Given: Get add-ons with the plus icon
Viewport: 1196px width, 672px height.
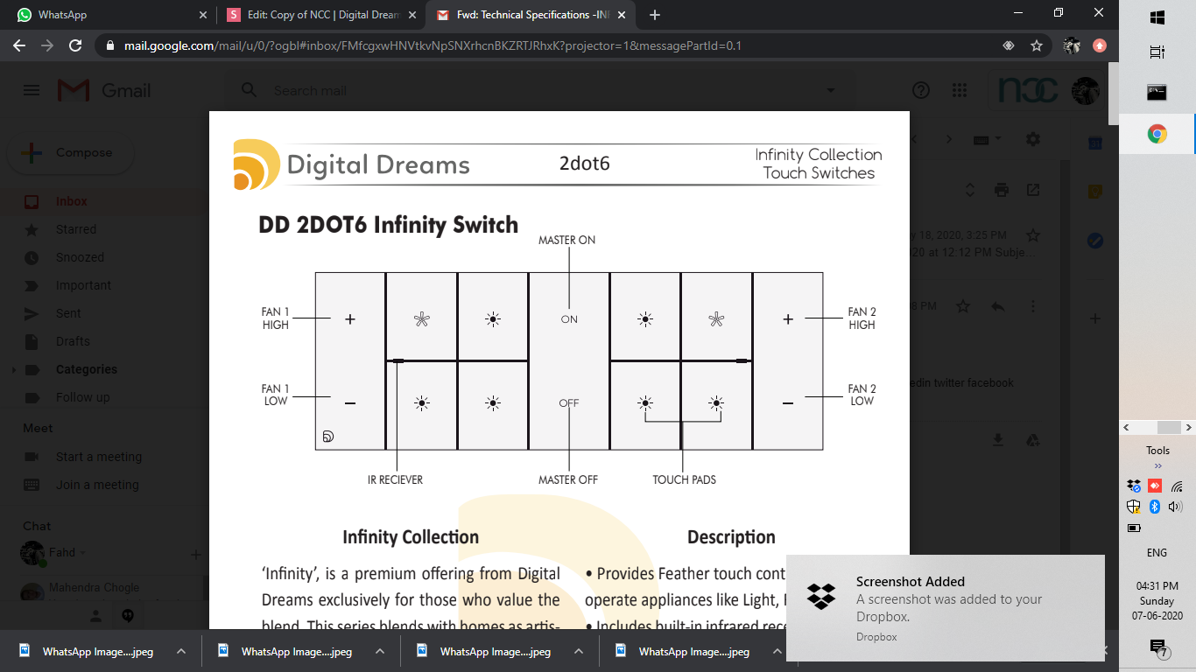Looking at the screenshot, I should (x=1094, y=318).
